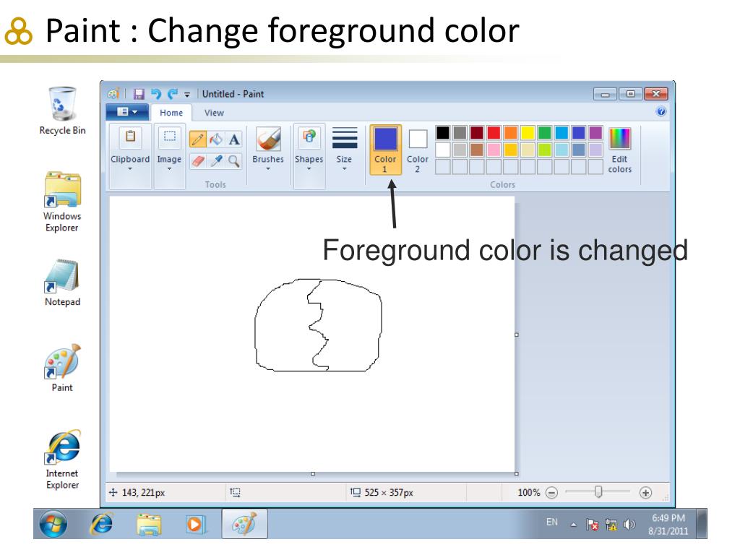
Task: Click the 100% zoom level text
Action: coord(528,493)
